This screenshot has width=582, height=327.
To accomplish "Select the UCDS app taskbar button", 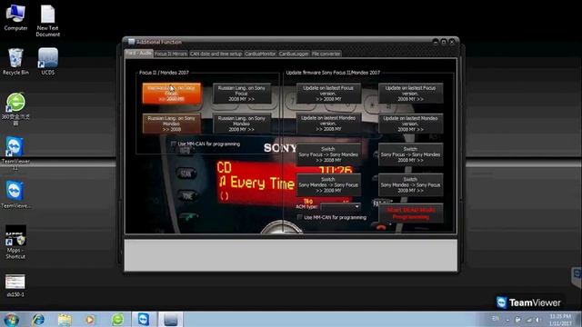I will tap(171, 319).
